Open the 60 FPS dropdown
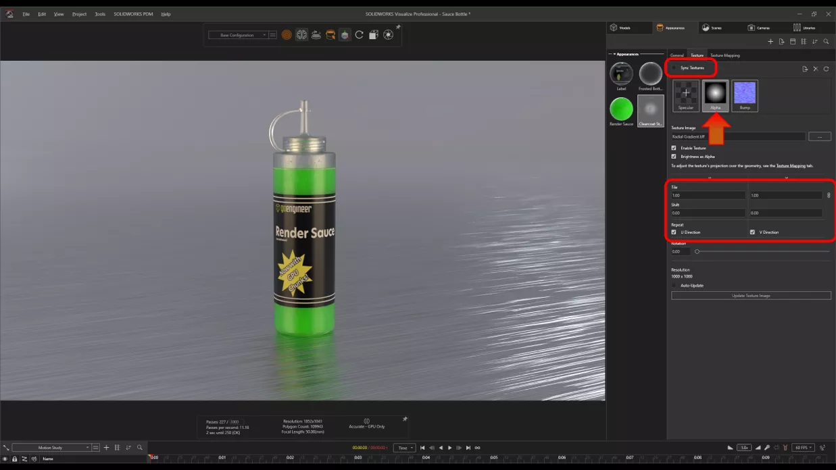This screenshot has height=470, width=836. point(804,448)
